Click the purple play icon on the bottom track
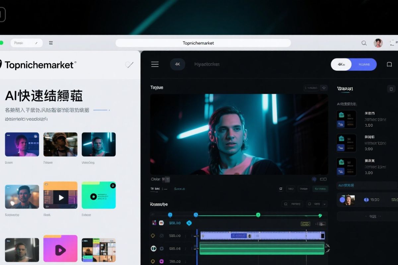The image size is (398, 265). point(161,261)
